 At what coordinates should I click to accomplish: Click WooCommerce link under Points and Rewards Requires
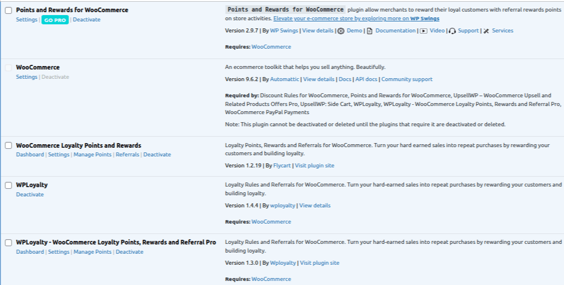coord(271,47)
